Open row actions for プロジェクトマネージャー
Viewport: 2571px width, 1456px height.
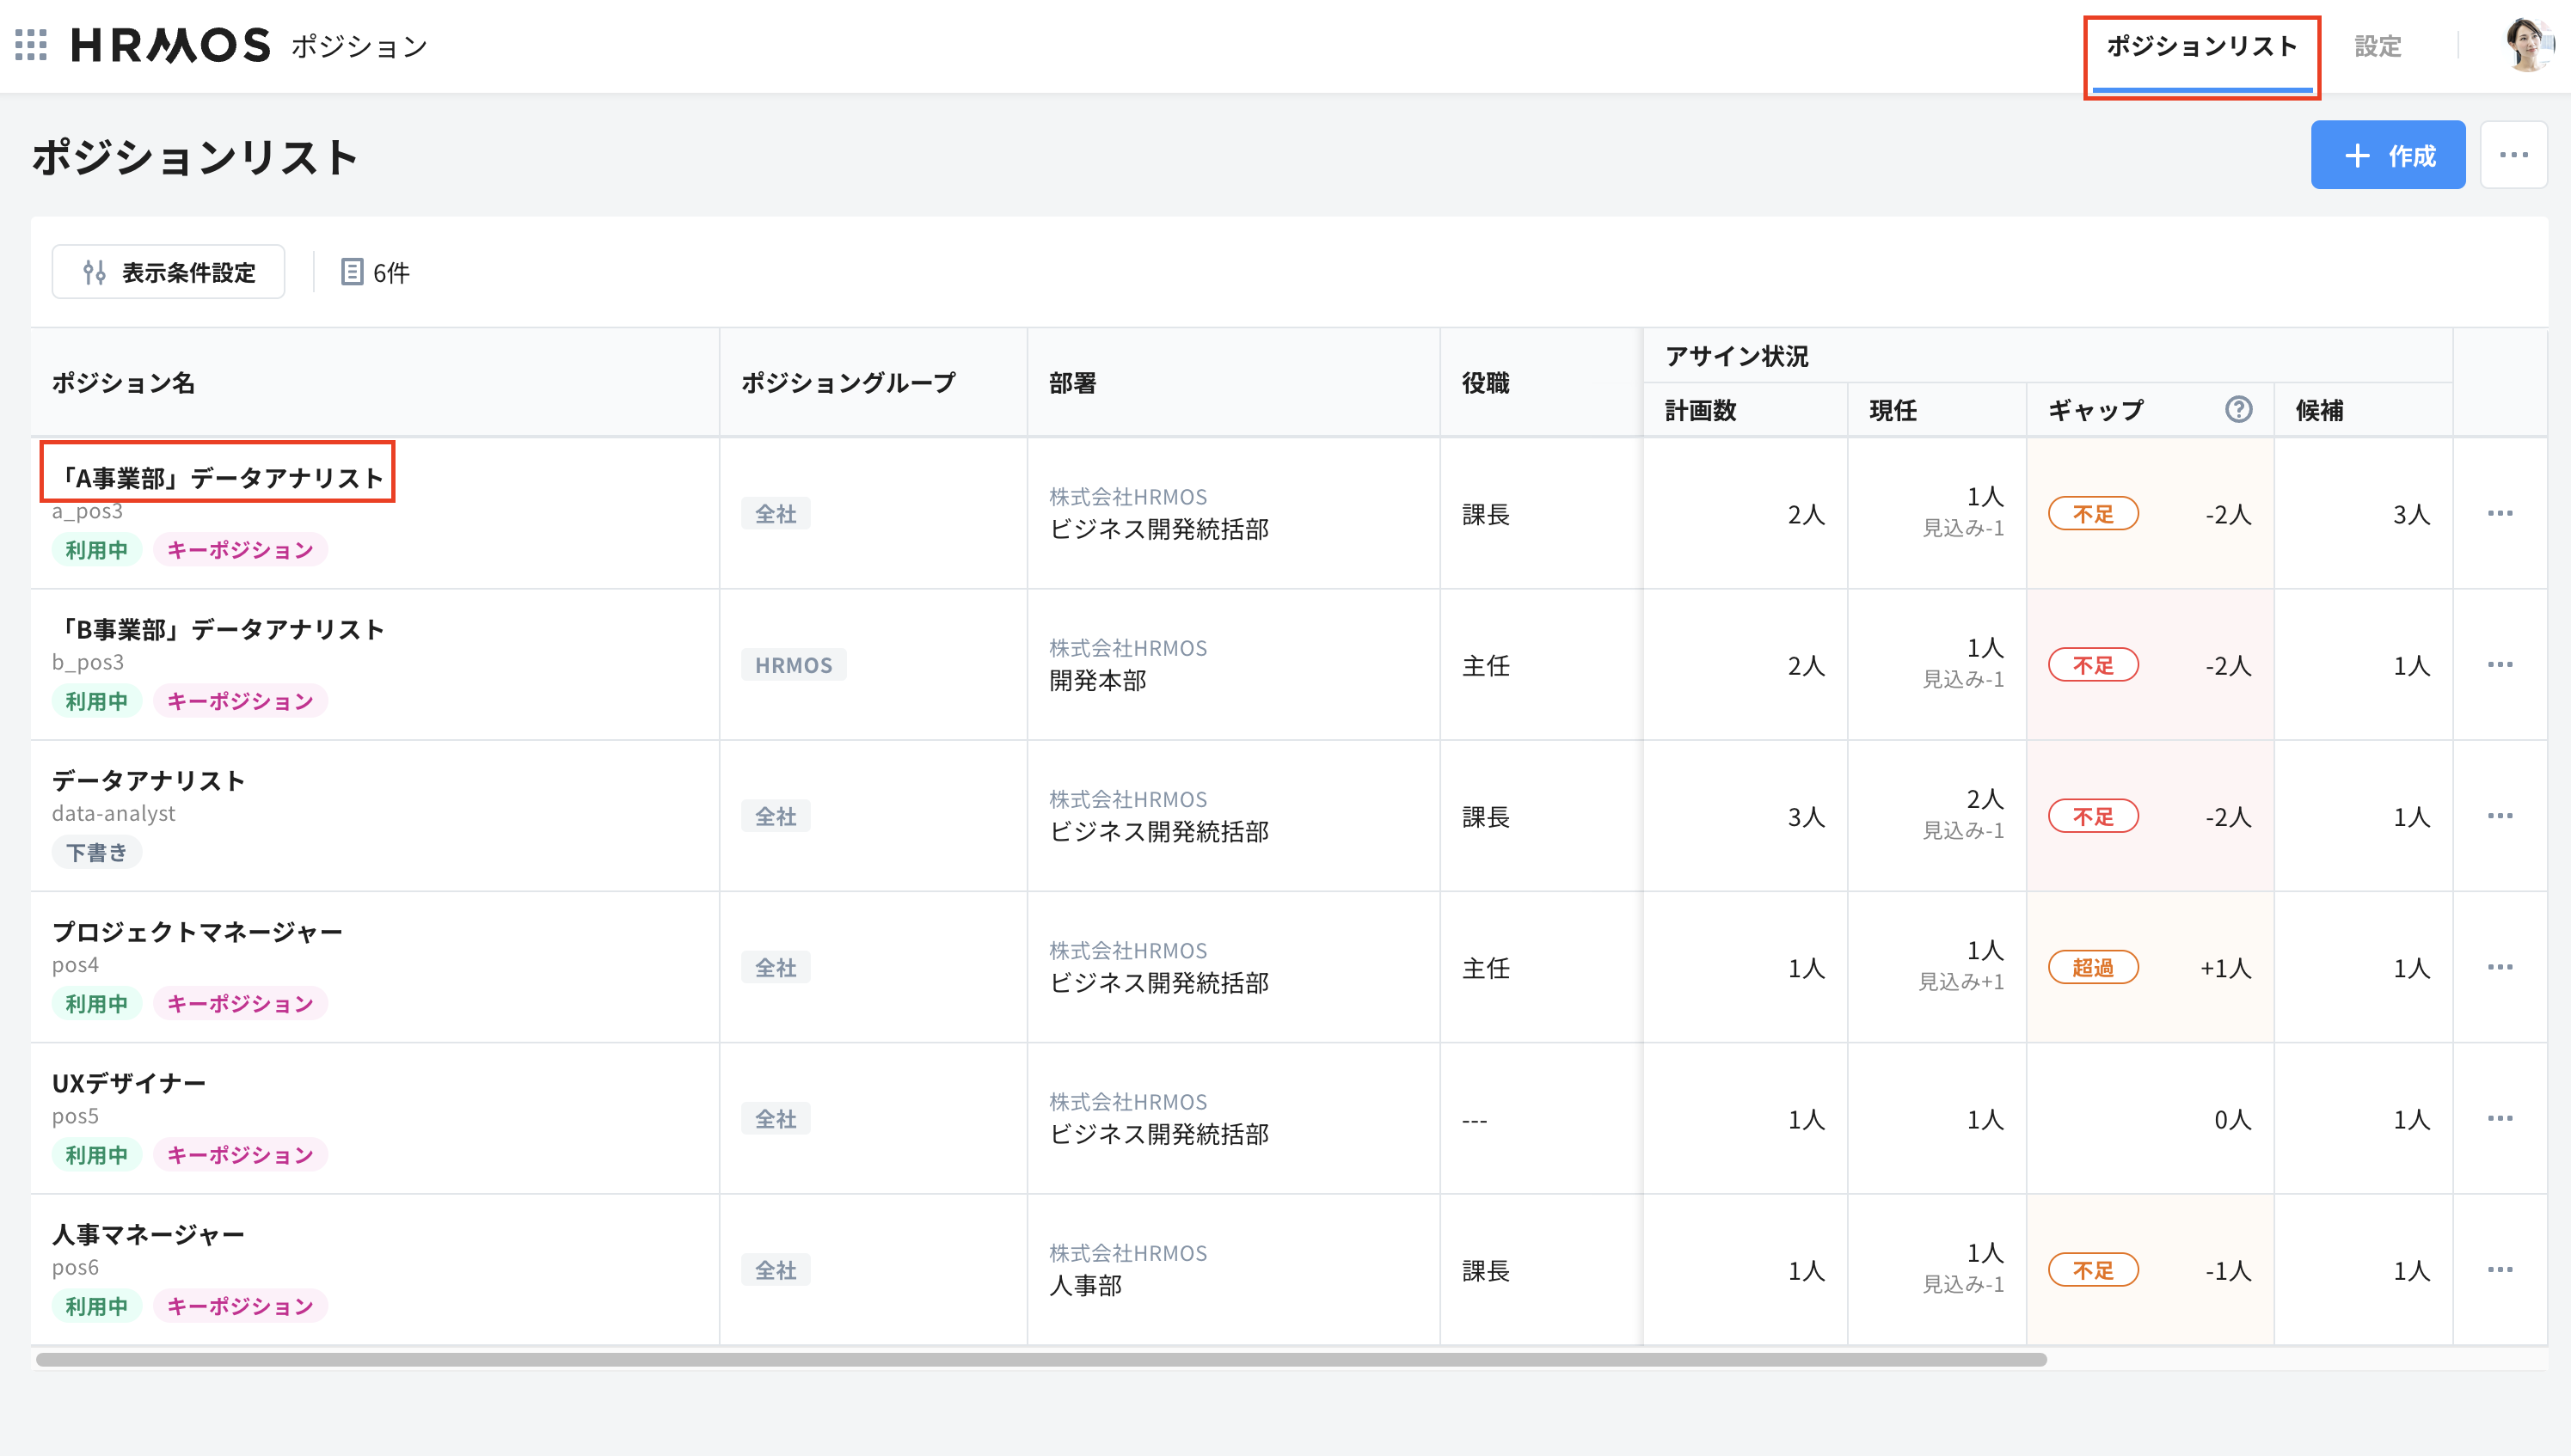(2500, 967)
